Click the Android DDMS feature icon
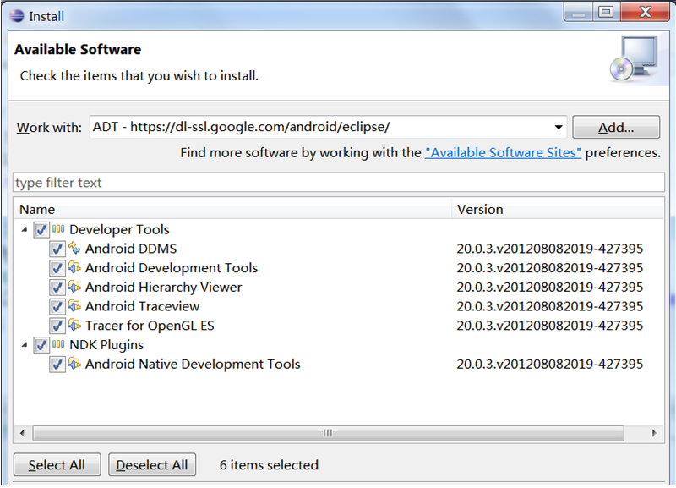The width and height of the screenshot is (676, 488). click(x=74, y=248)
